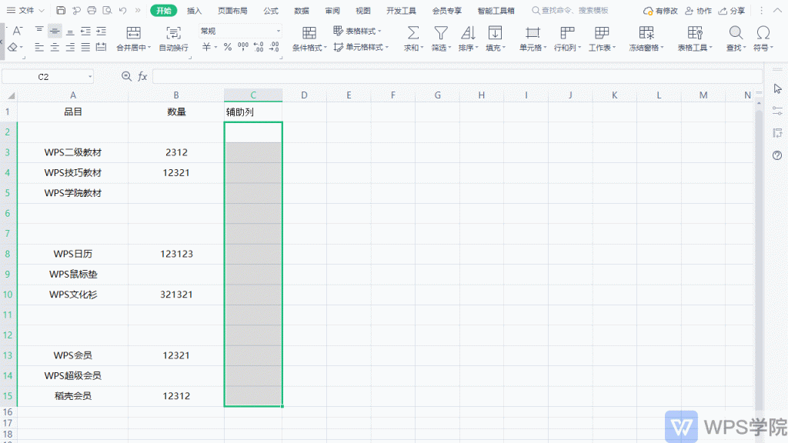Toggle middle vertical alignment
This screenshot has height=443, width=788.
tap(55, 31)
